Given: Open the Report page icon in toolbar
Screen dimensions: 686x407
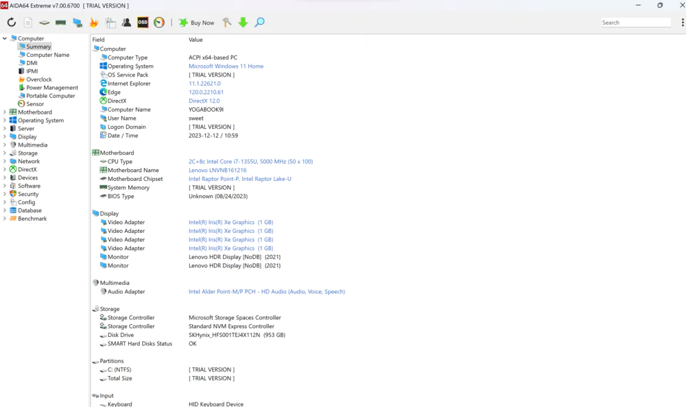Looking at the screenshot, I should click(28, 23).
